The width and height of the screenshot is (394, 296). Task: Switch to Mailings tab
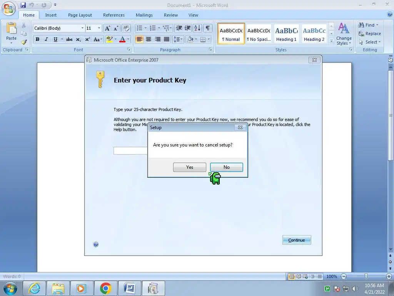coord(144,15)
